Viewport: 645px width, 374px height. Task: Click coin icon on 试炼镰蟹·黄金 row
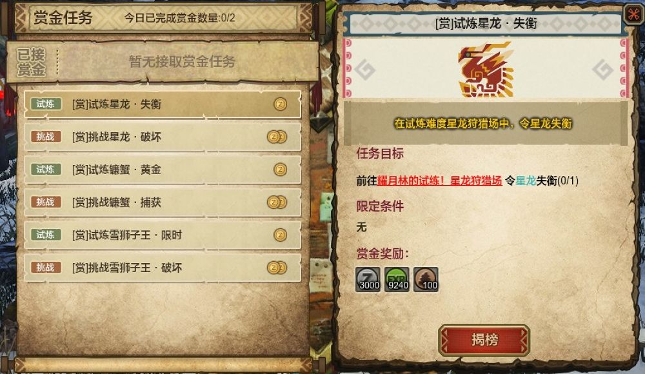[280, 170]
